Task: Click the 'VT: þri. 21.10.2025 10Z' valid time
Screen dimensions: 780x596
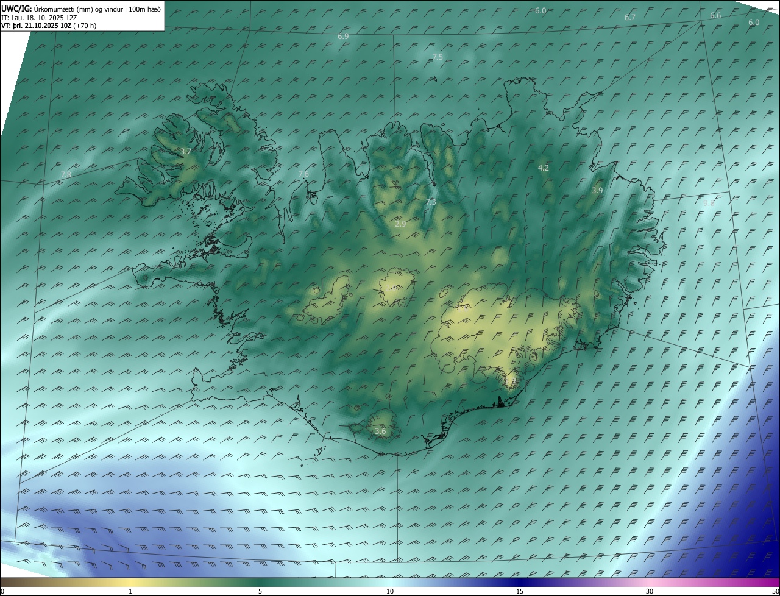Action: [36, 26]
